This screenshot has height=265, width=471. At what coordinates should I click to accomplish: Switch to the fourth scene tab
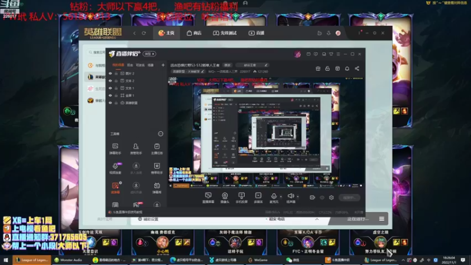(151, 65)
